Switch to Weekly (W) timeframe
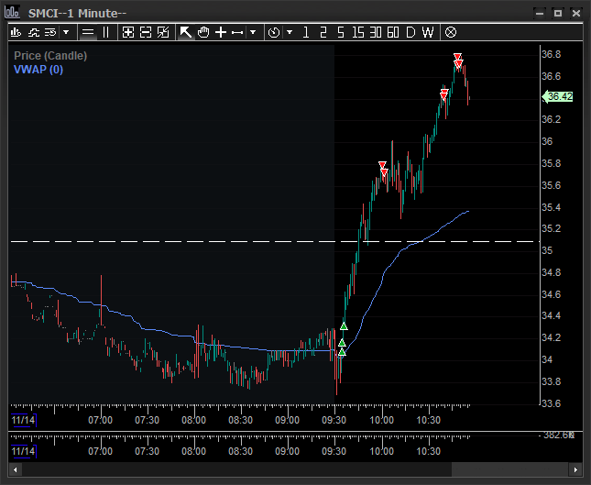The height and width of the screenshot is (485, 591). point(428,32)
